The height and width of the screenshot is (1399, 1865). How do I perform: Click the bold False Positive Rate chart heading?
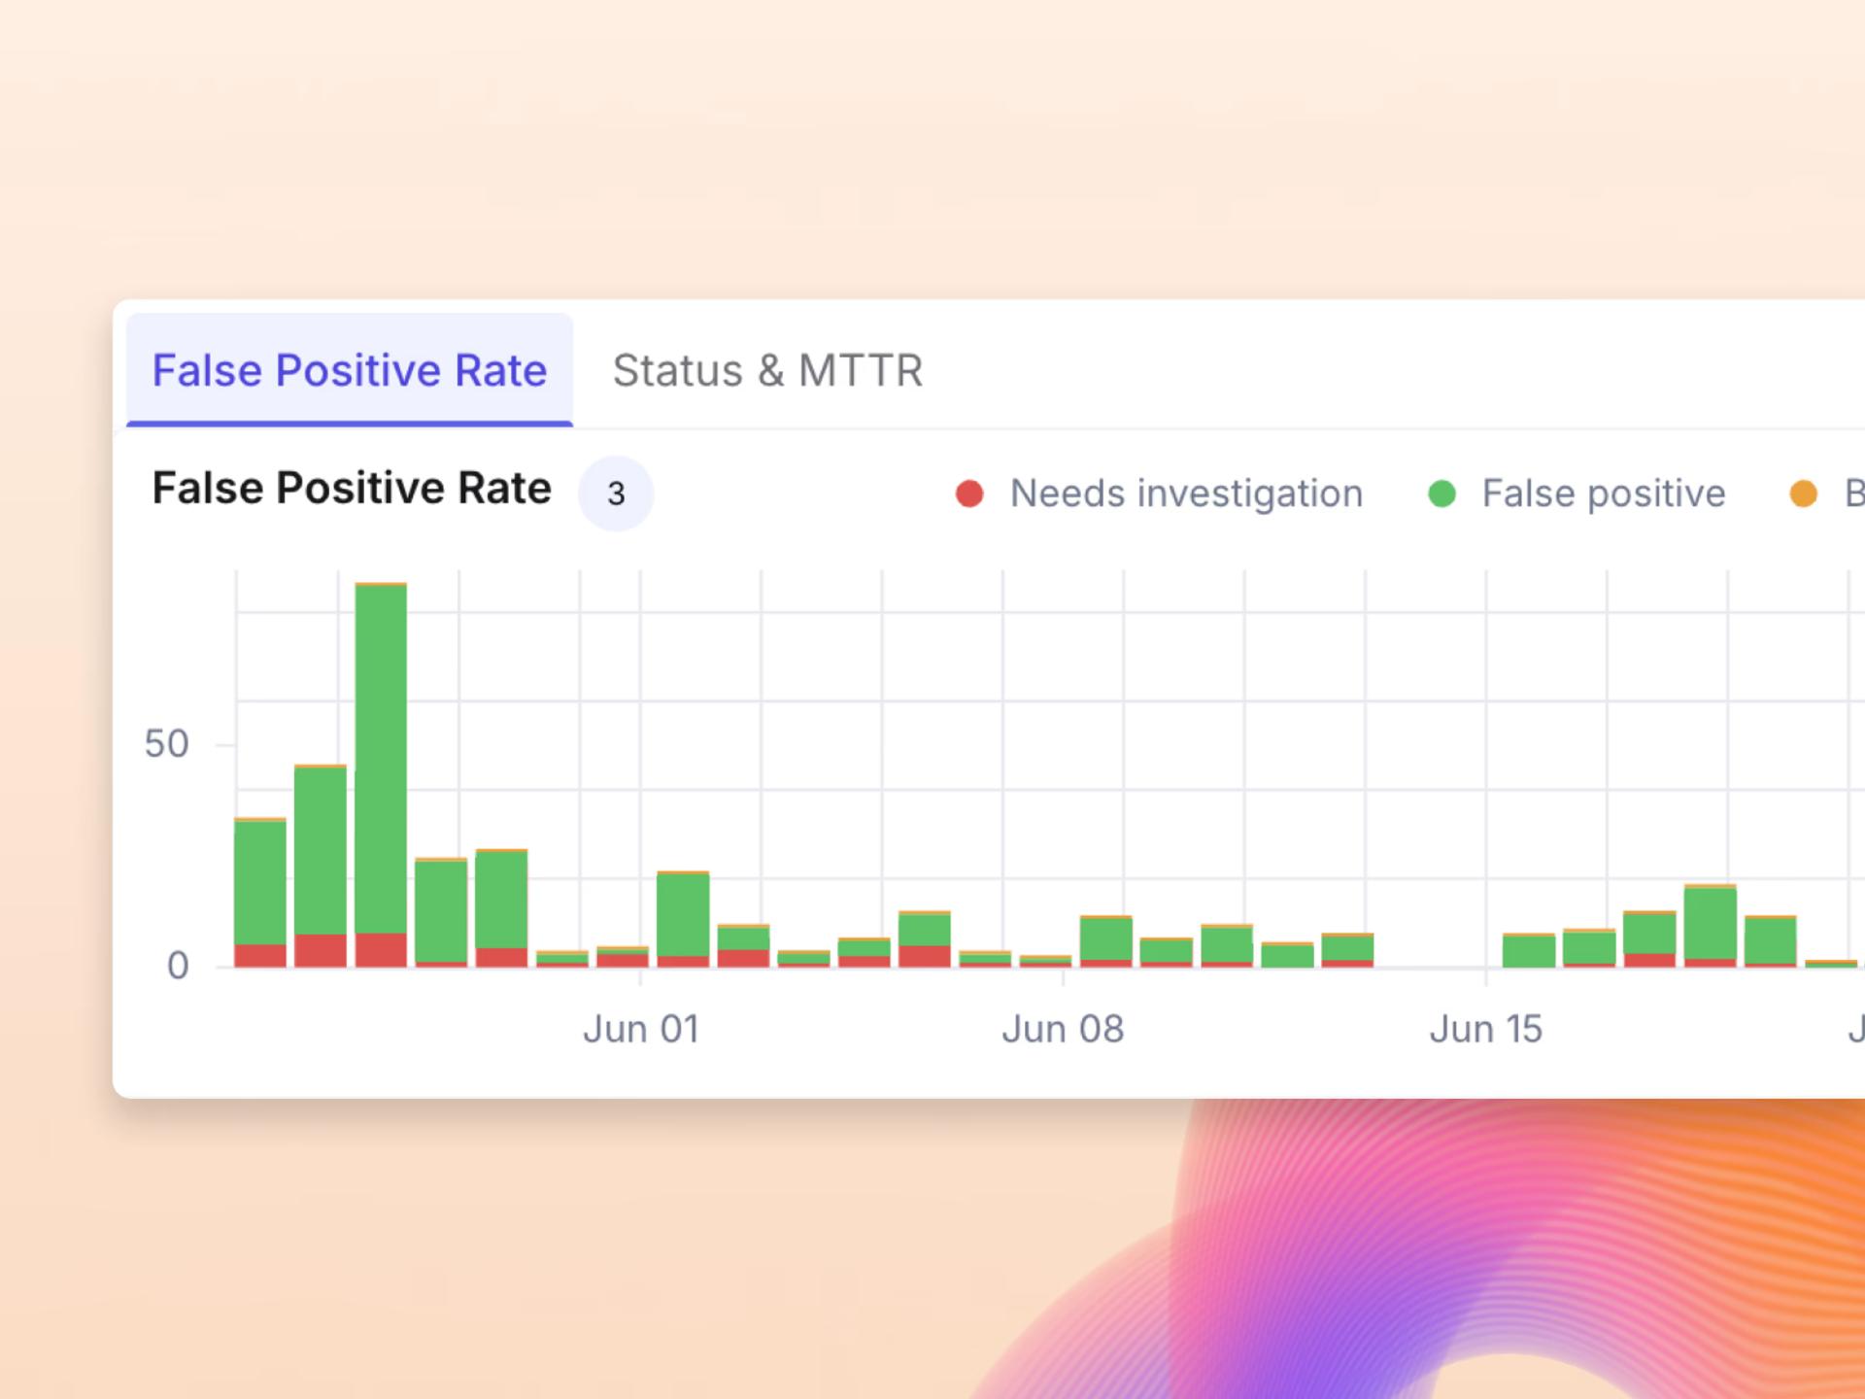click(x=352, y=488)
